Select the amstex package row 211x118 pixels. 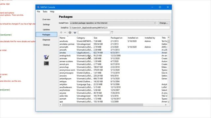tap(113, 53)
